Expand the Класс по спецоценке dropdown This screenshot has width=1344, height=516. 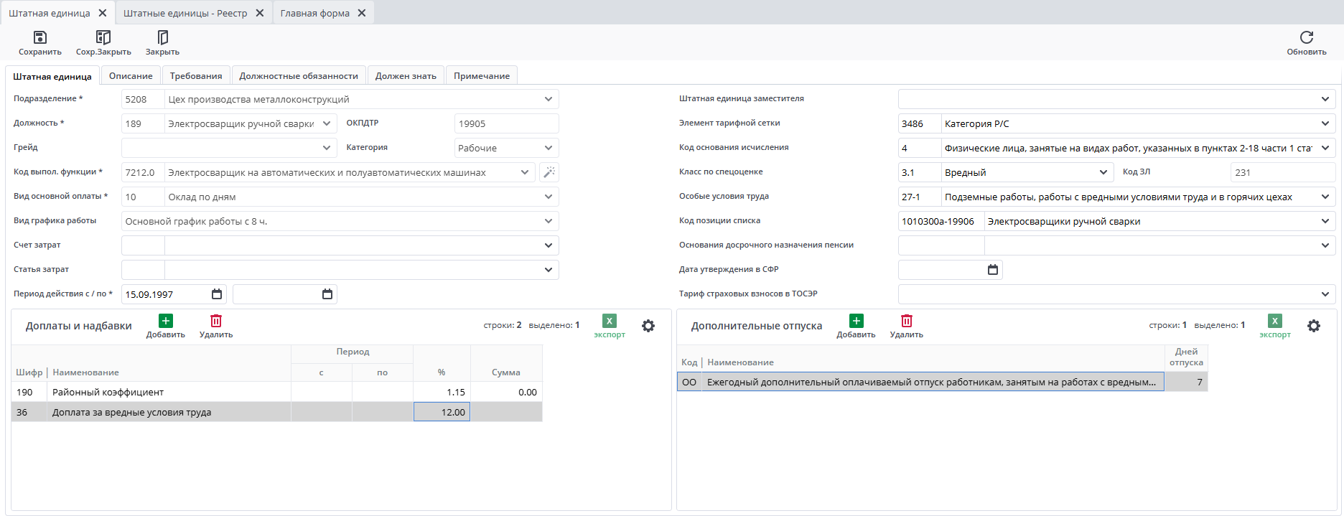[1103, 172]
